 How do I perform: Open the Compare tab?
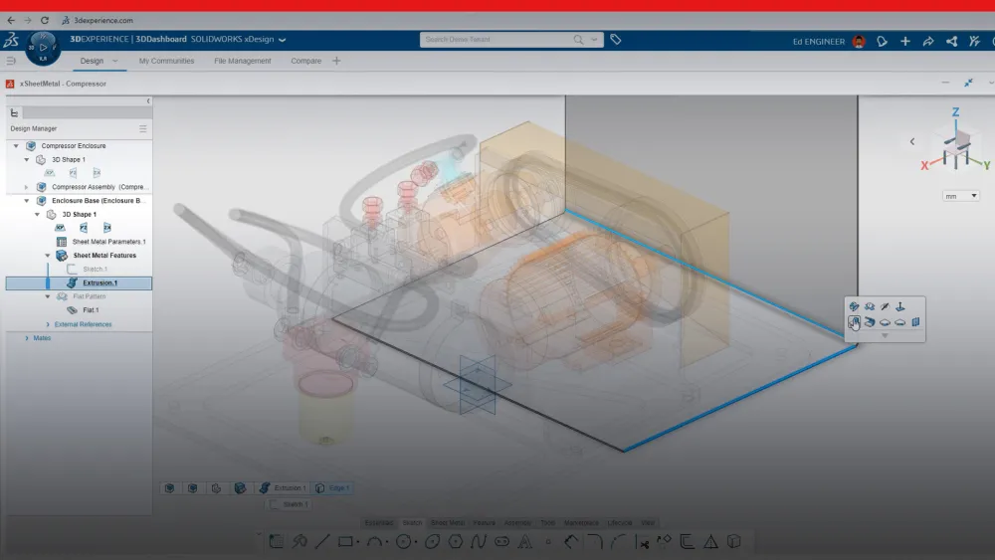click(x=305, y=61)
